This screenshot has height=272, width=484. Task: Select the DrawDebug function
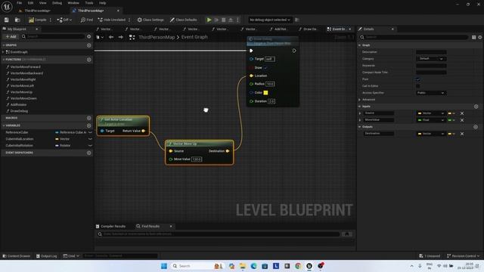[19, 111]
